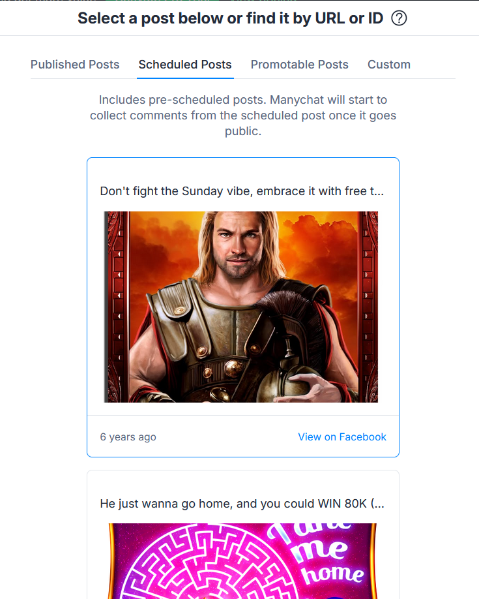
Task: Switch to the Promotable Posts tab
Action: [300, 65]
